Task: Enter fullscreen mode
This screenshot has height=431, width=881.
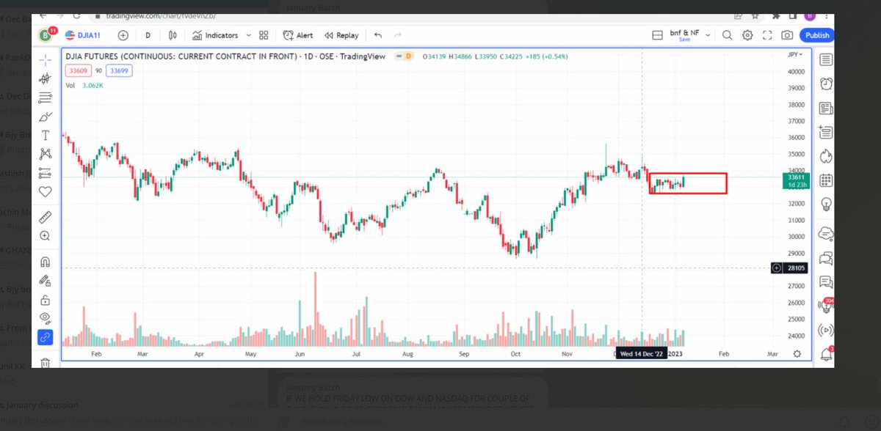Action: (768, 34)
